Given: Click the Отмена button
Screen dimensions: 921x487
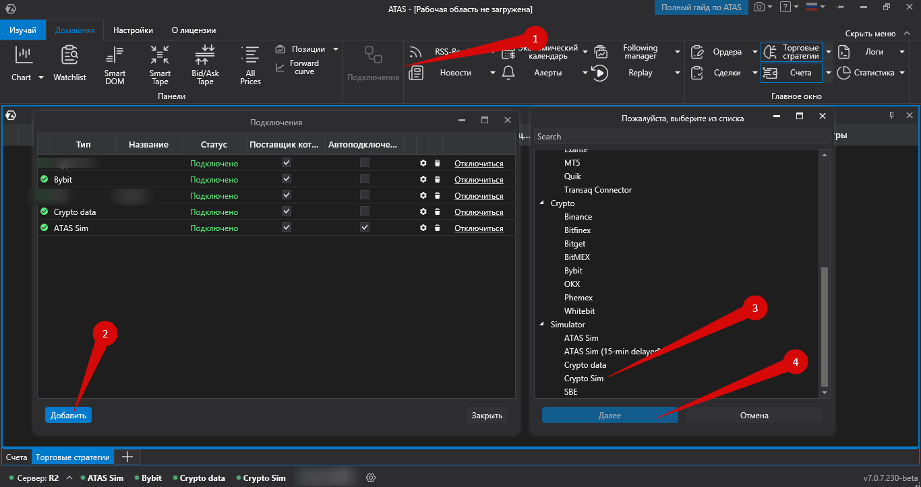Looking at the screenshot, I should 754,416.
